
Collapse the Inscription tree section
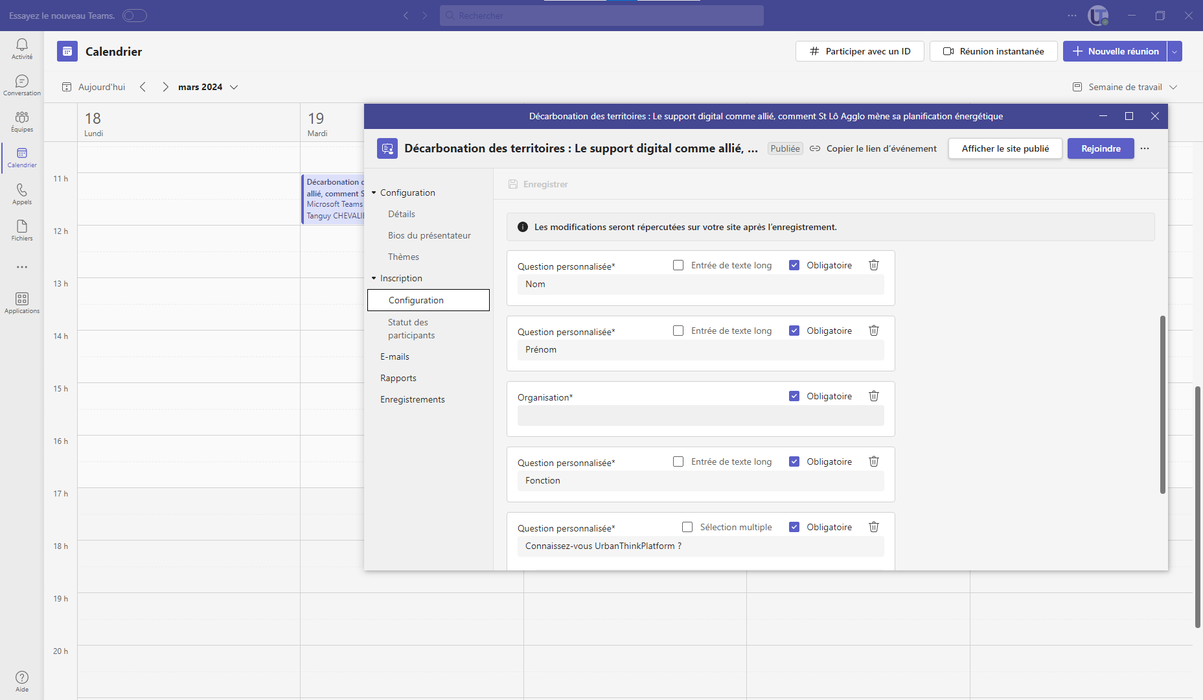tap(374, 278)
